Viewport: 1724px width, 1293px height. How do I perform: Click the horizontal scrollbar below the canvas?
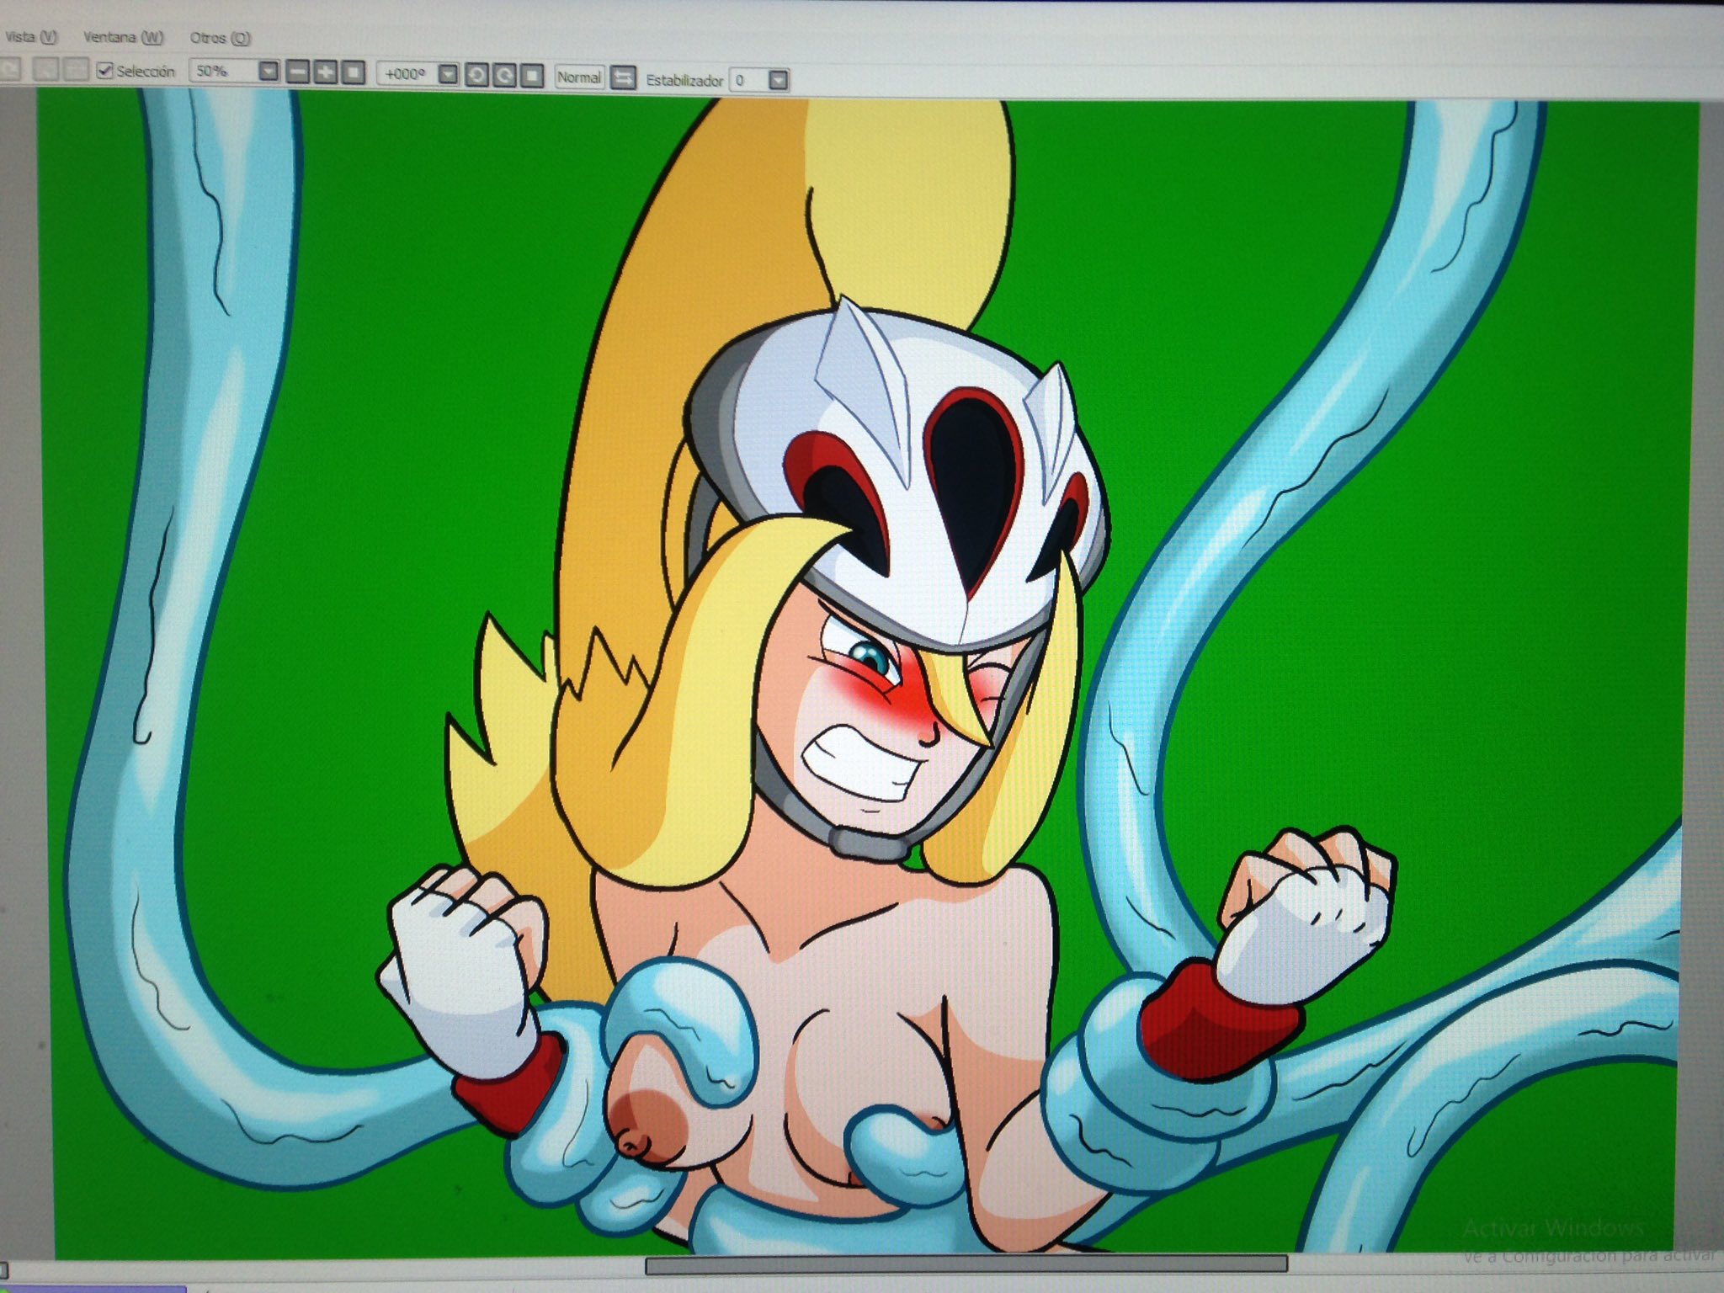point(966,1264)
